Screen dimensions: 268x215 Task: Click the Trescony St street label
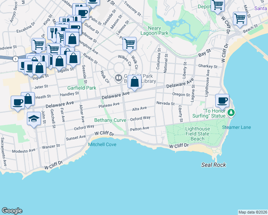(133, 9)
